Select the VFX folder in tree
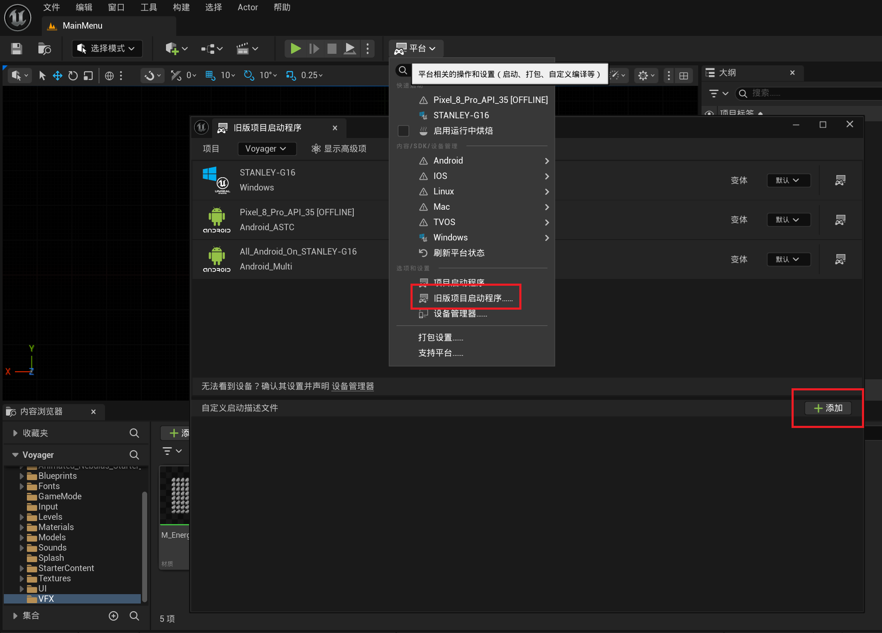882x633 pixels. pyautogui.click(x=46, y=599)
